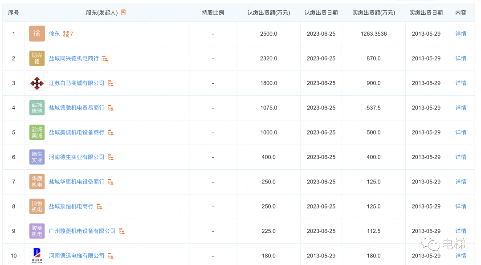Open equity chart icon beside 河南德生实业有限公司
This screenshot has height=265, width=481.
click(x=110, y=157)
